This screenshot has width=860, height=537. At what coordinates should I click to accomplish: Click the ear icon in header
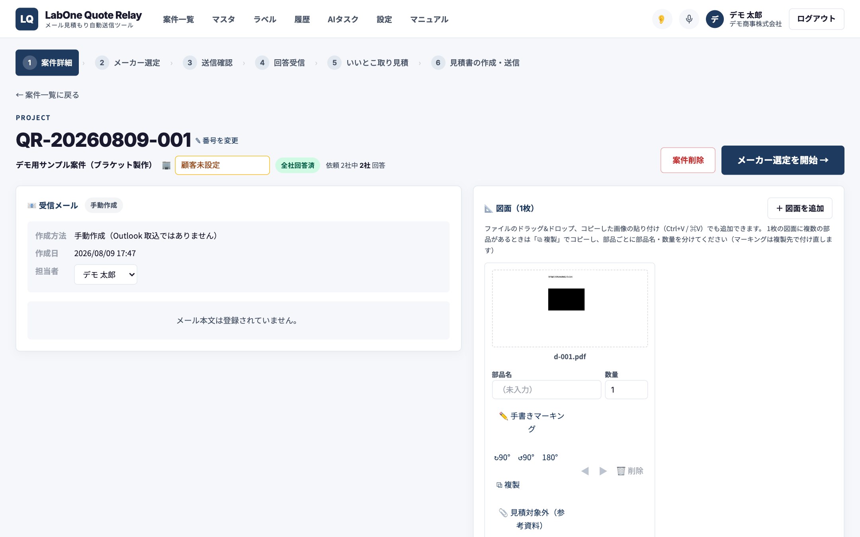coord(662,19)
